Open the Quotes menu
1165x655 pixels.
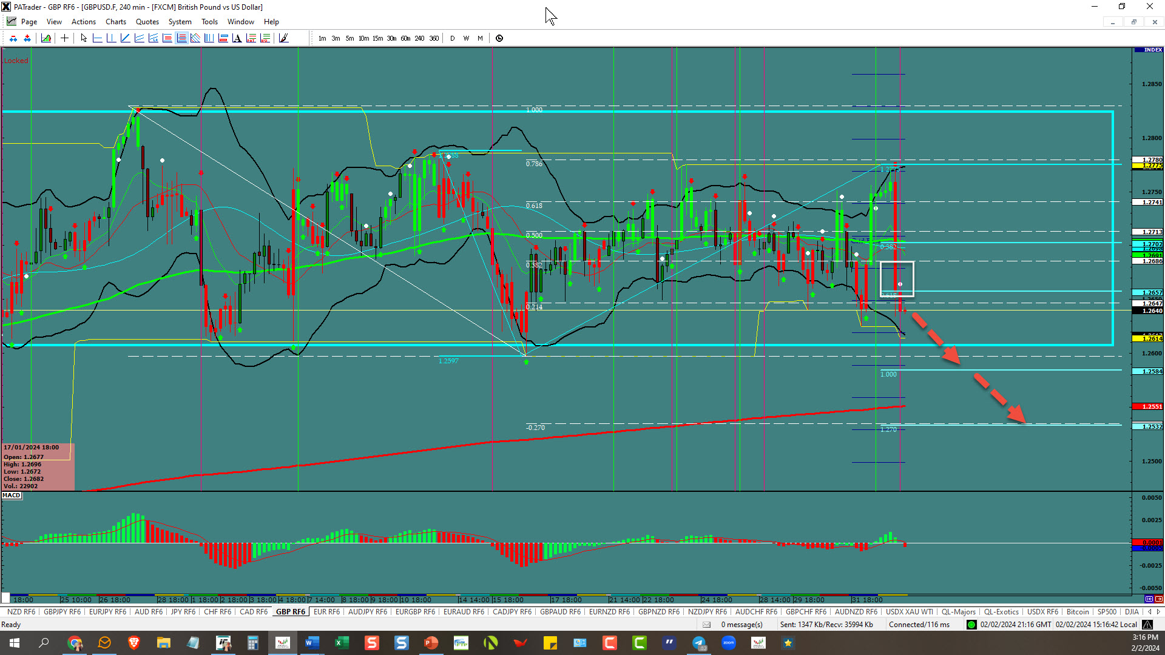point(147,22)
